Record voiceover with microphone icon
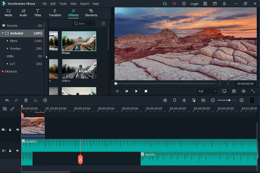Screen dimensions: 260x173 pos(184,100)
